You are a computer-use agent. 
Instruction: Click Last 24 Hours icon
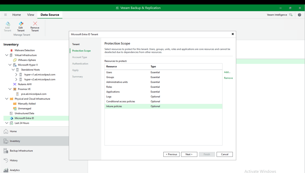point(11,123)
